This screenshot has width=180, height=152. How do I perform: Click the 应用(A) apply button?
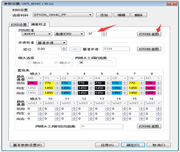tap(107, 145)
